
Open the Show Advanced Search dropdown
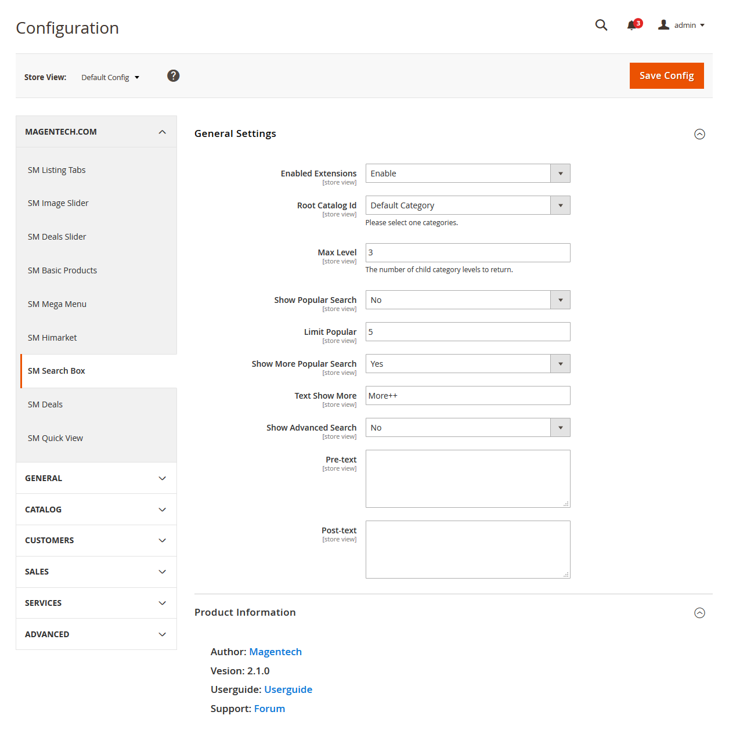point(468,428)
